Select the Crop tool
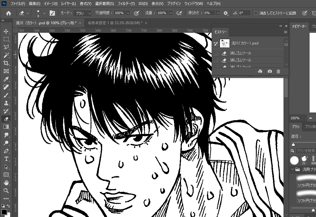The width and height of the screenshot is (316, 217). tap(6, 63)
